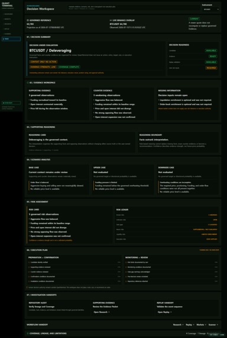Check Counter evidence reviewed
Viewport: 227px width, 338px height.
tap(29, 272)
